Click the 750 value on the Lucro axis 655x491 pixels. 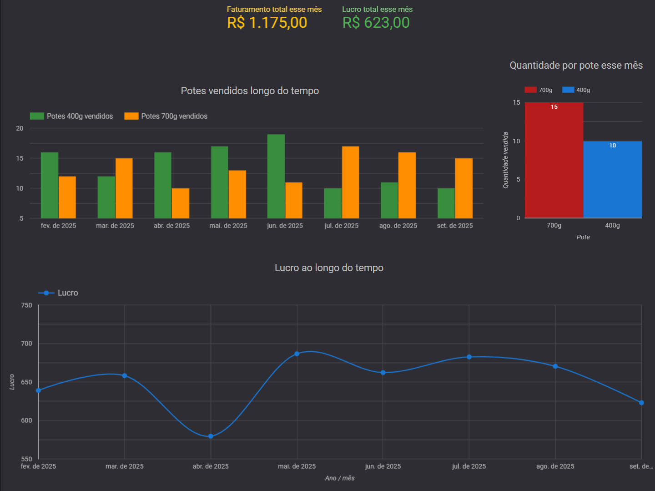point(26,305)
